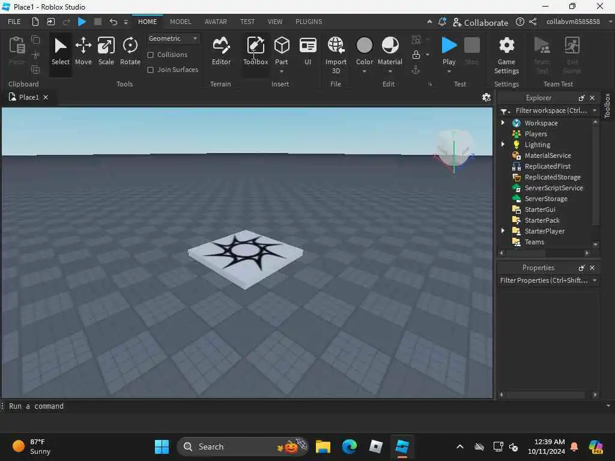Click the Color tool icon
The image size is (615, 461).
365,46
